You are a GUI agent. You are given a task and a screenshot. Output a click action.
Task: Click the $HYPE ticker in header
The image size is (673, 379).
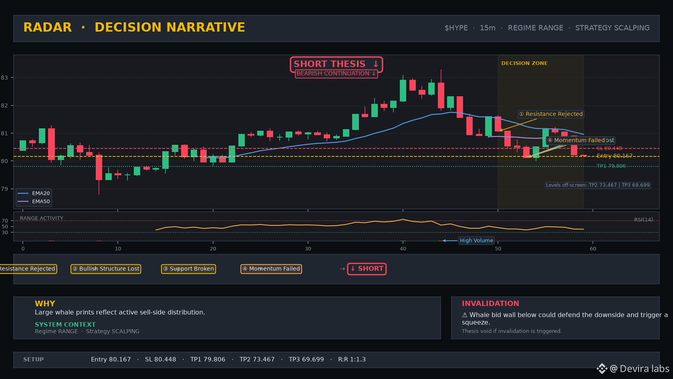point(456,28)
